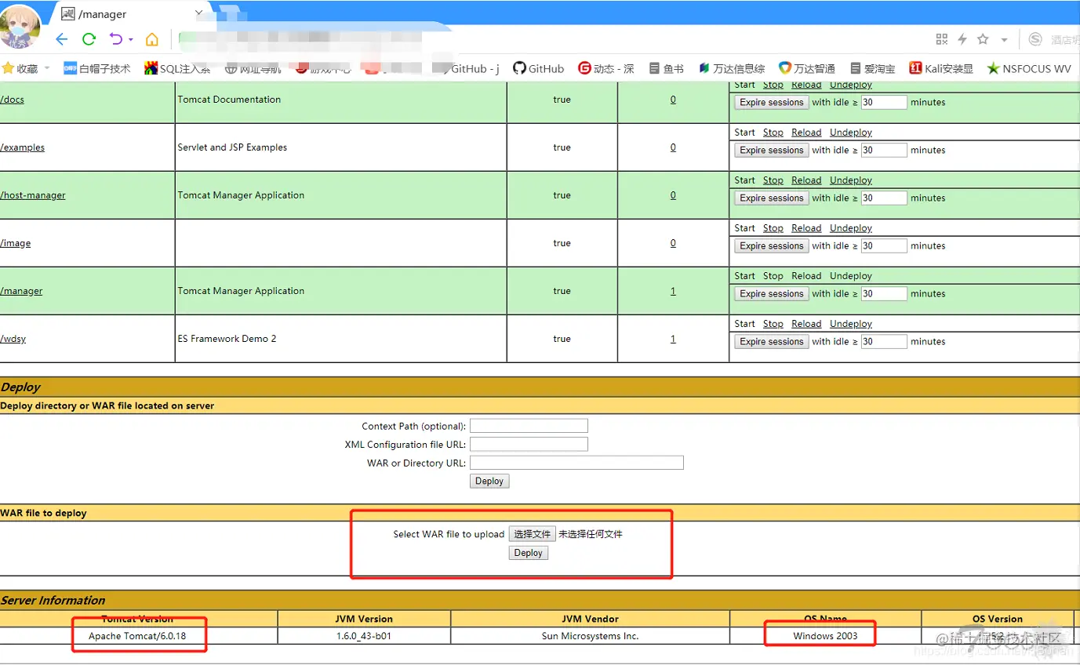Click Deploy under the WAR or Directory URL field
Screen dimensions: 1080x665
coord(489,481)
